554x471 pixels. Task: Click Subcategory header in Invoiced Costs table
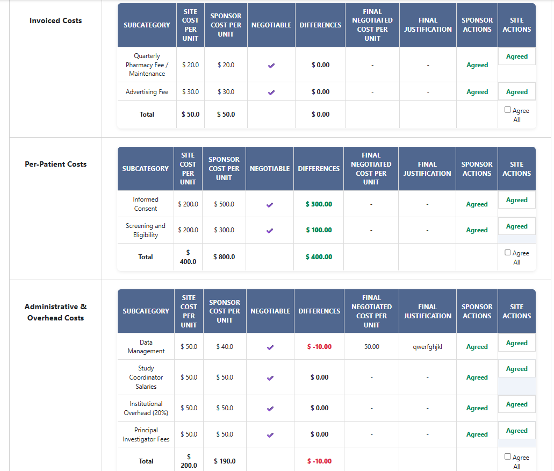point(147,25)
